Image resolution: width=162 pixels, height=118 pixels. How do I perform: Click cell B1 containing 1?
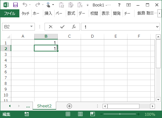[46, 43]
